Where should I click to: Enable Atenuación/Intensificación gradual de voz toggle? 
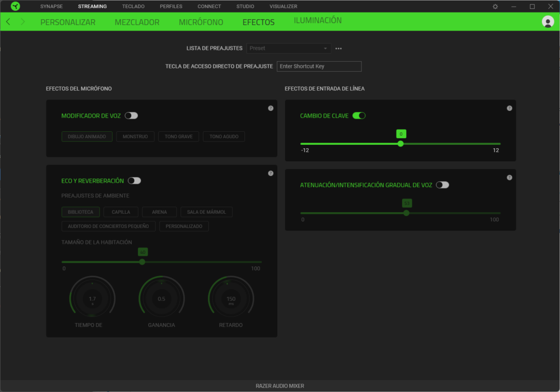tap(442, 185)
